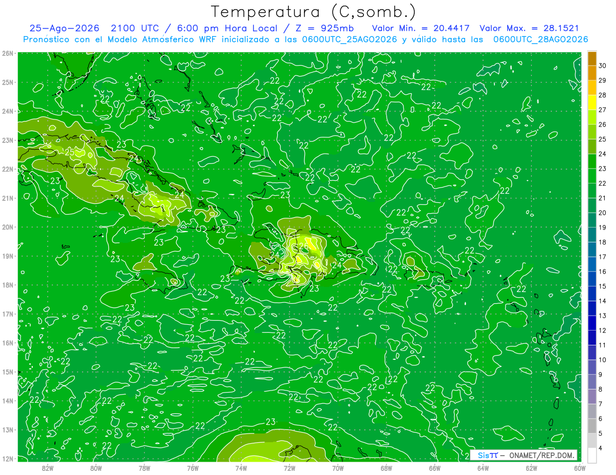
Task: Click the "66W" longitude axis label
Action: pos(435,468)
